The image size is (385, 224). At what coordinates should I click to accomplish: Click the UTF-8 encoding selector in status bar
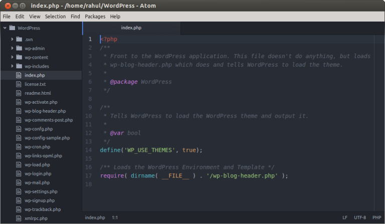[x=360, y=217]
